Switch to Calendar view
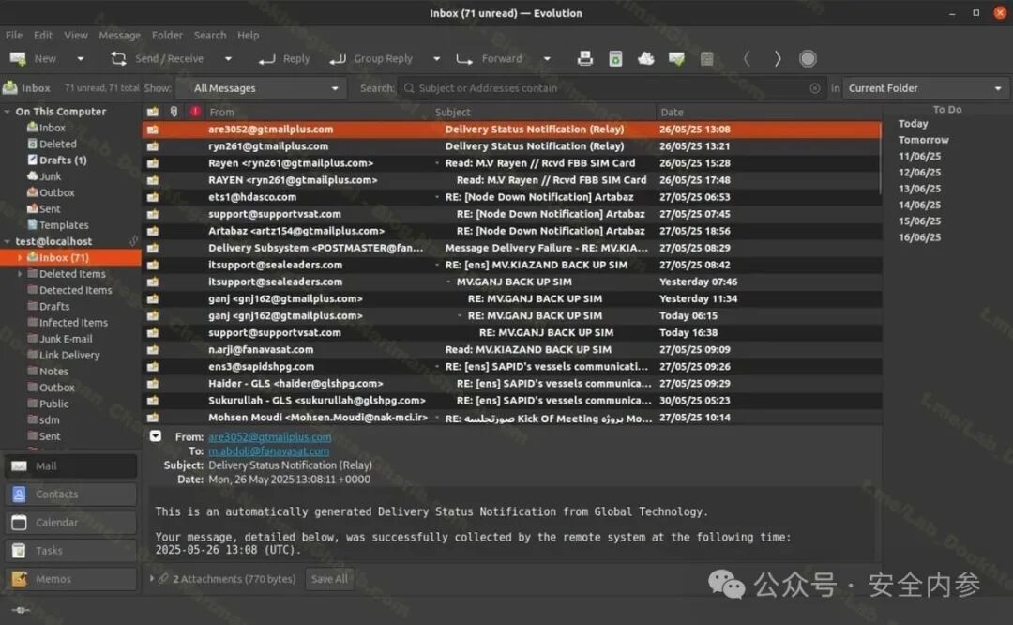1013x625 pixels. pyautogui.click(x=71, y=522)
